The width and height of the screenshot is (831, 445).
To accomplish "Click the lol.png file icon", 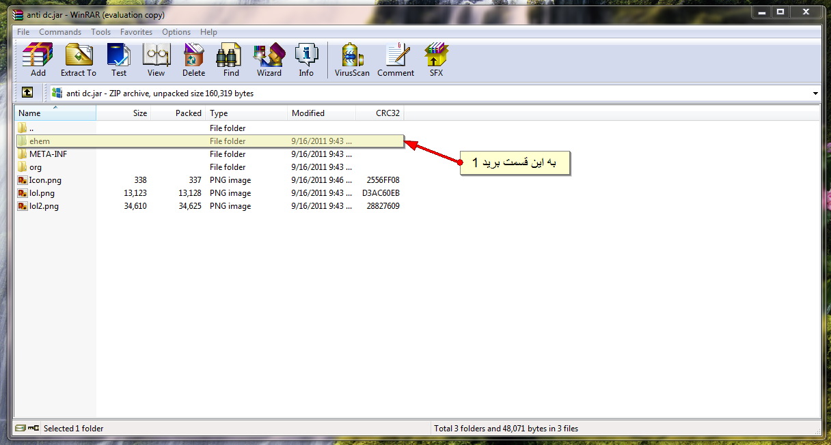I will (x=23, y=193).
